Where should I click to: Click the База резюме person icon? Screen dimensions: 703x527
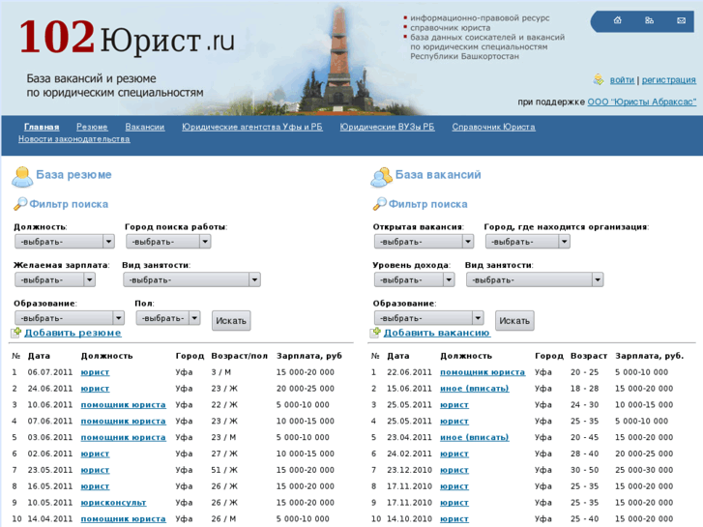click(22, 176)
